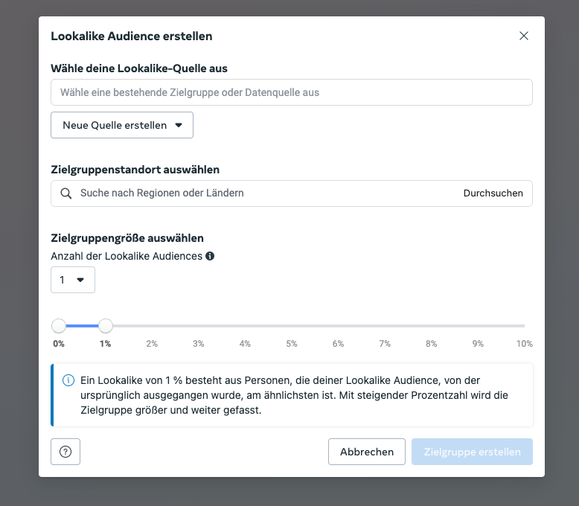Click the Abbrechen button
This screenshot has width=579, height=506.
point(367,452)
